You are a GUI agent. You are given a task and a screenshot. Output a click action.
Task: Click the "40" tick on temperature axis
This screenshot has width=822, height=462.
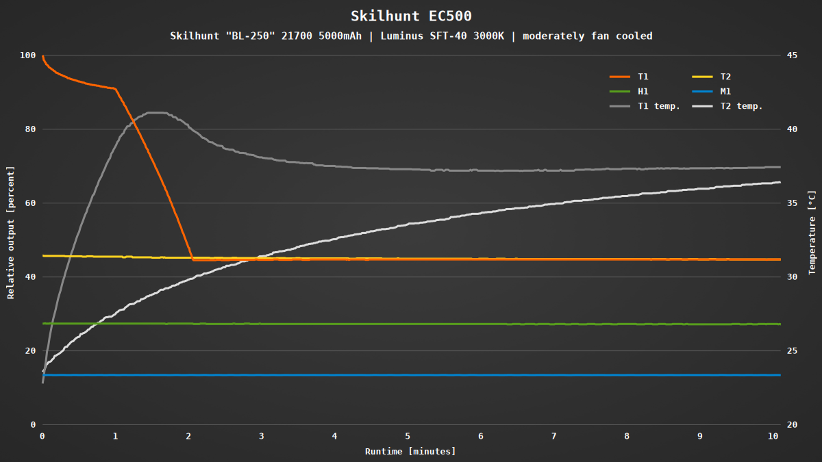pyautogui.click(x=793, y=129)
